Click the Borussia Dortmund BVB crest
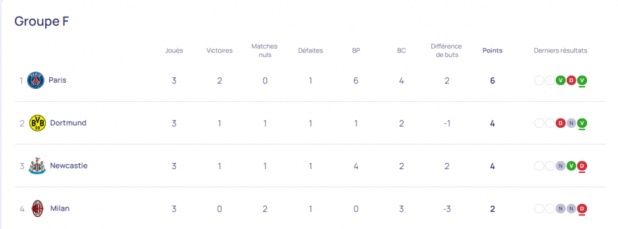Image resolution: width=618 pixels, height=229 pixels. tap(38, 123)
